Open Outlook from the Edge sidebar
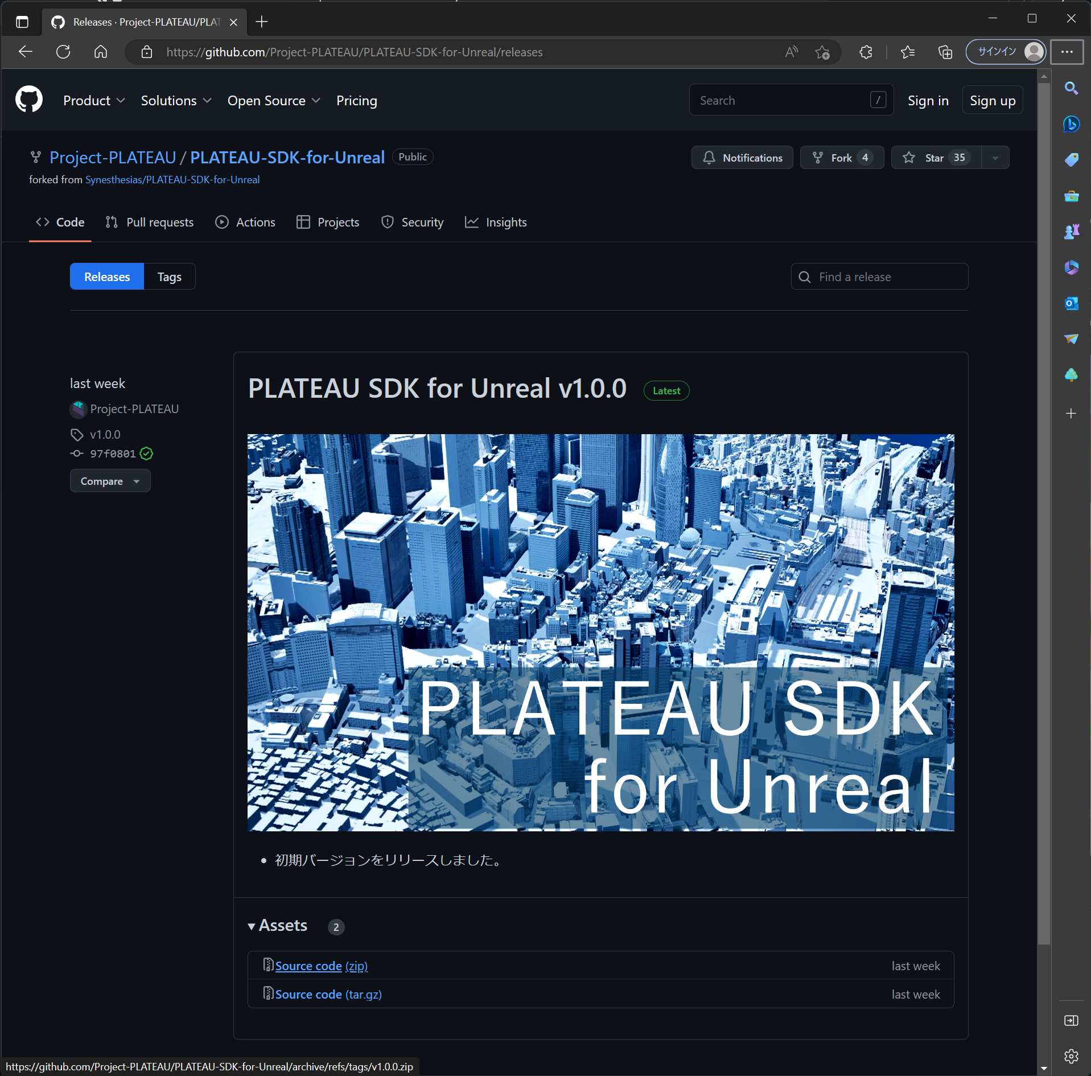Image resolution: width=1091 pixels, height=1076 pixels. click(1072, 303)
